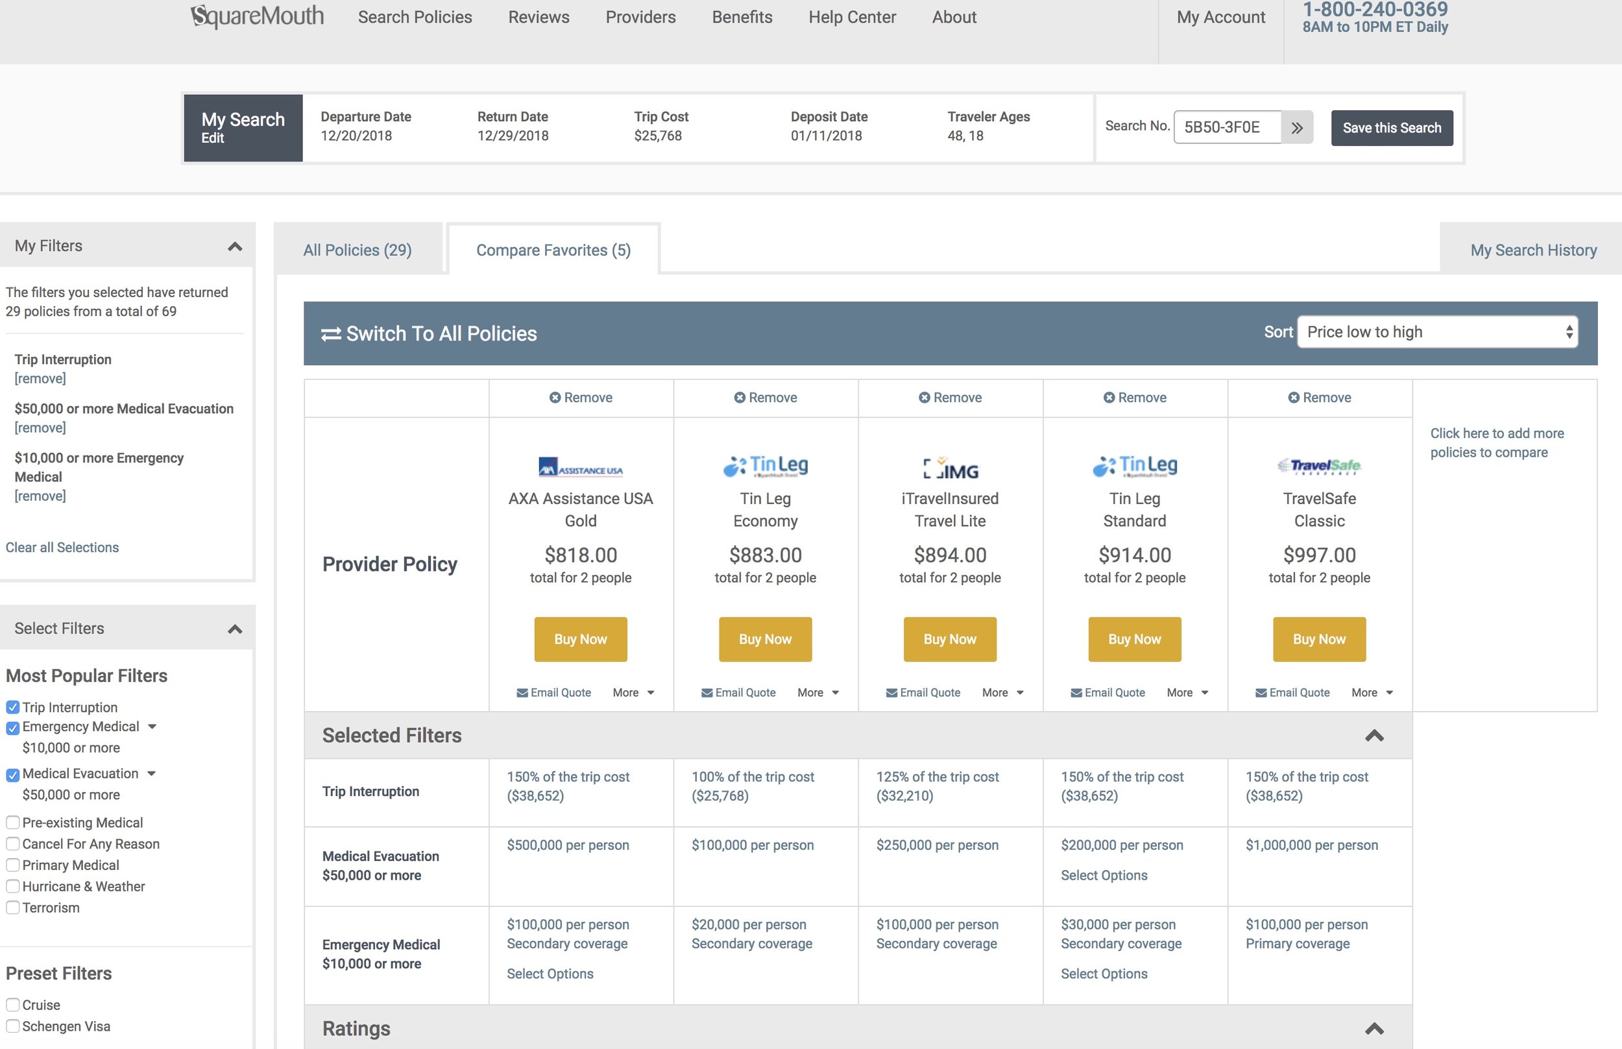Open the Reviews page
1622x1049 pixels.
point(539,17)
